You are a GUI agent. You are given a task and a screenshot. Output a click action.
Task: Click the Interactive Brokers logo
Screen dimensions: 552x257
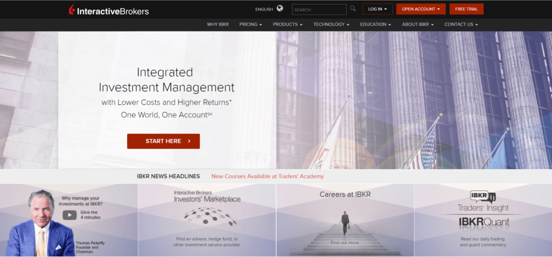point(108,10)
